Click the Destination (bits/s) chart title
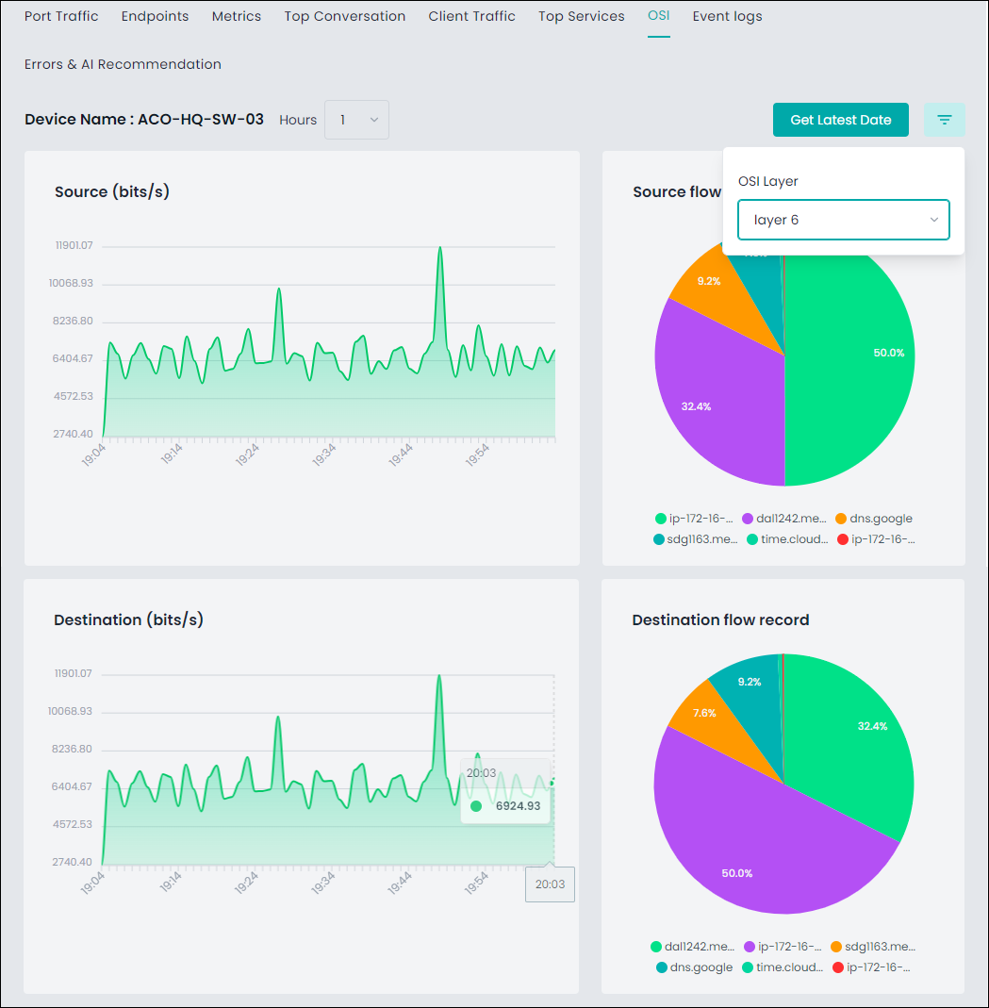The height and width of the screenshot is (1008, 989). (x=128, y=620)
